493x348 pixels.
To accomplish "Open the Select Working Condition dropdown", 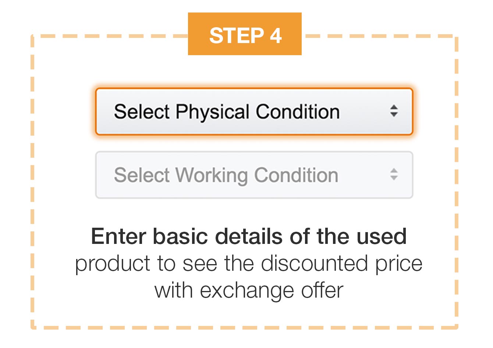I will (x=254, y=175).
